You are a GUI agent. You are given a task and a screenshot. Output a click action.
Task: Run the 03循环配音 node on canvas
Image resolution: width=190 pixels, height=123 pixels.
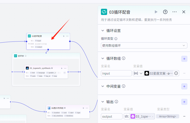64,36
